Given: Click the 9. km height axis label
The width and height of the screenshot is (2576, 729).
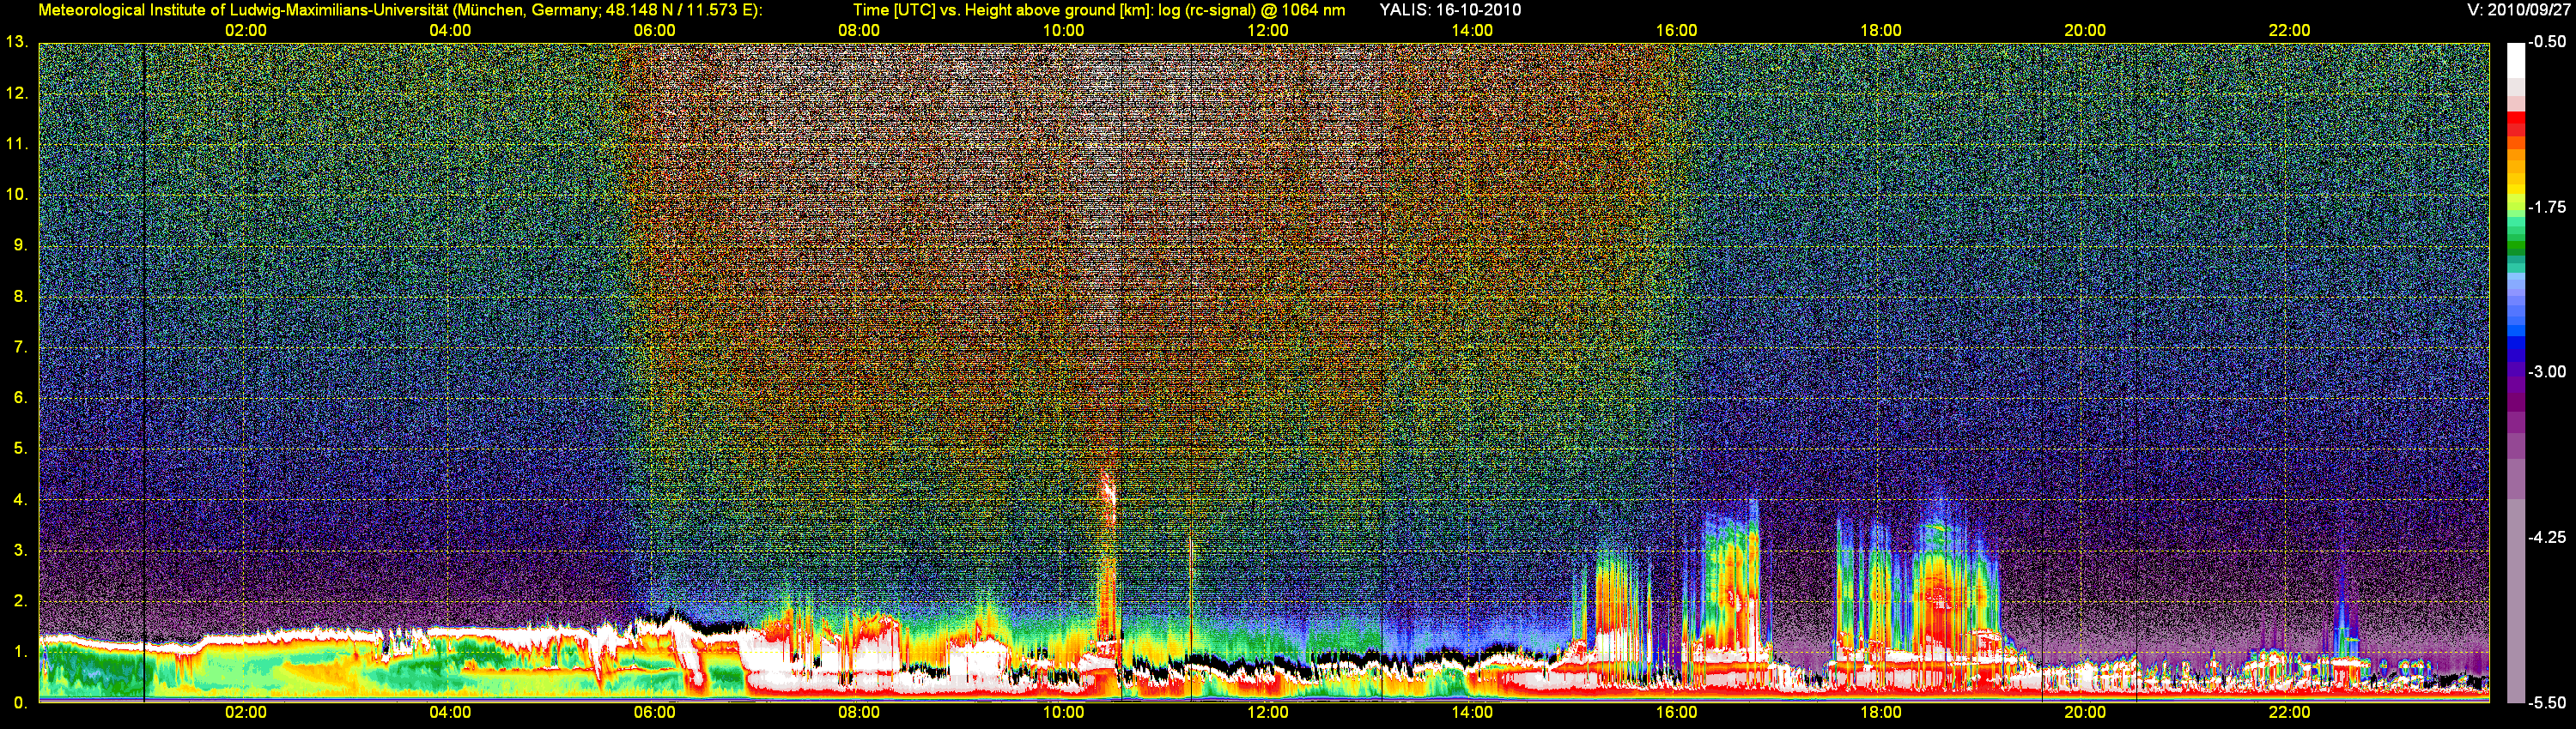Looking at the screenshot, I should 21,244.
